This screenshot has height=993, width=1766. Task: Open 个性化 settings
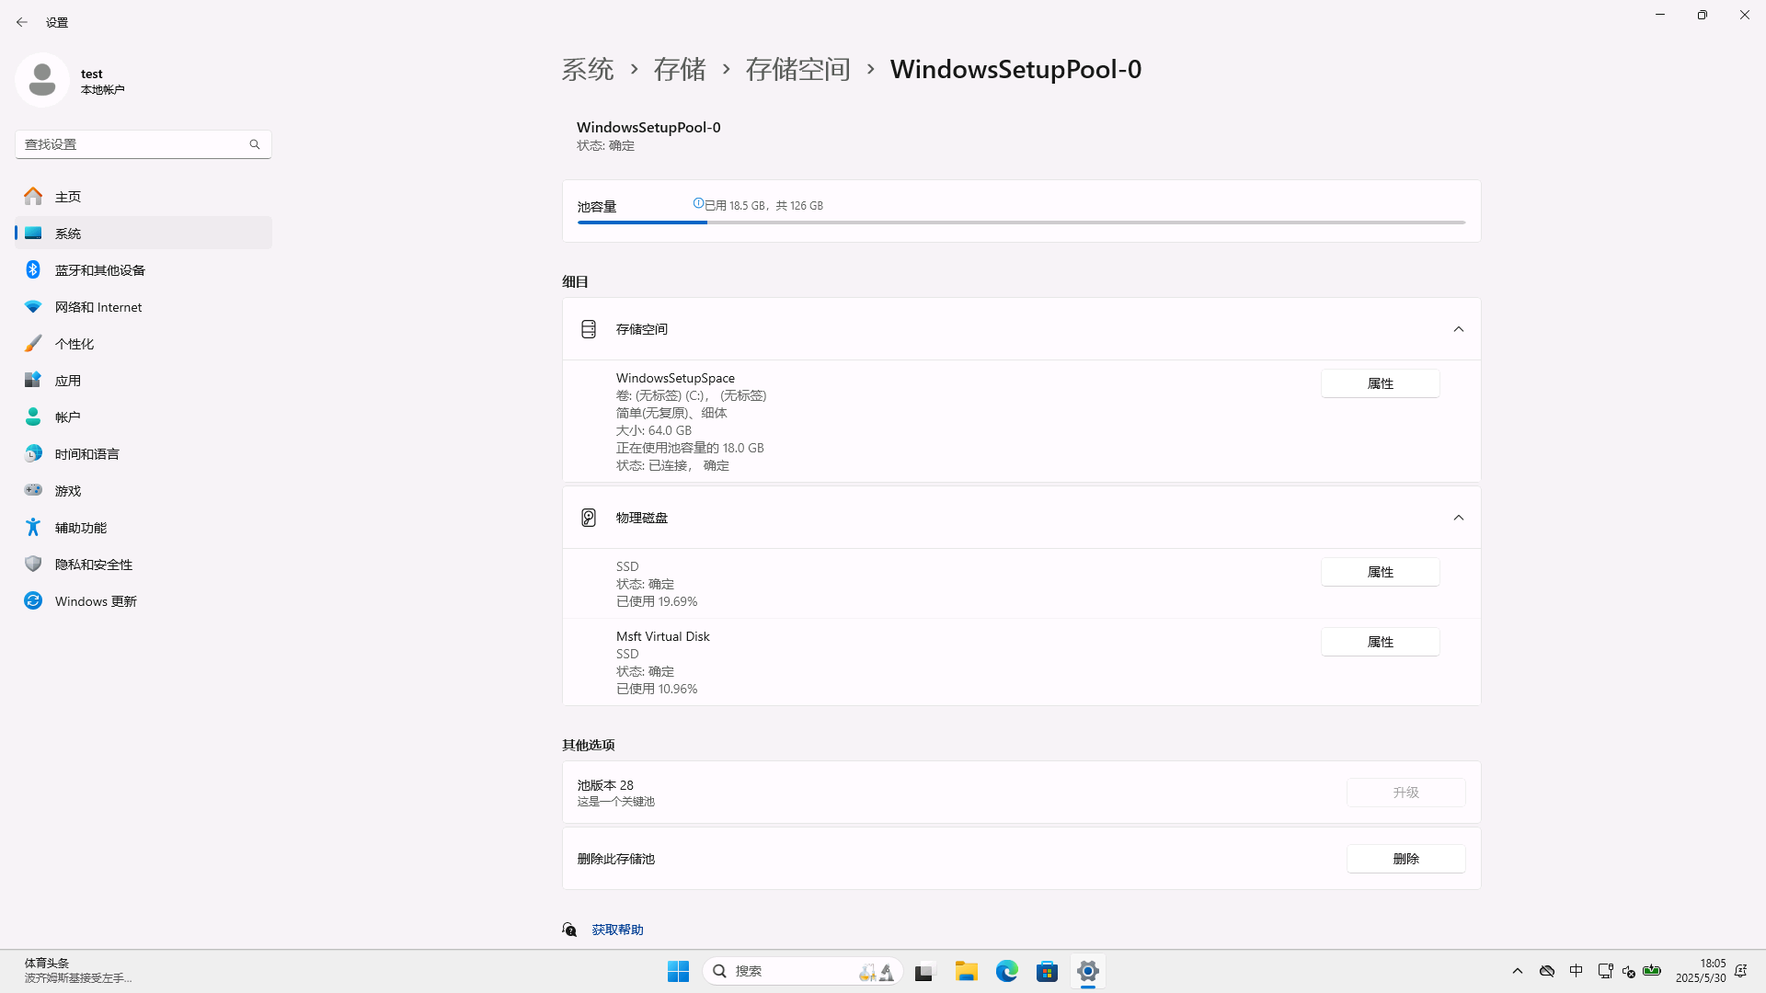[x=143, y=343]
